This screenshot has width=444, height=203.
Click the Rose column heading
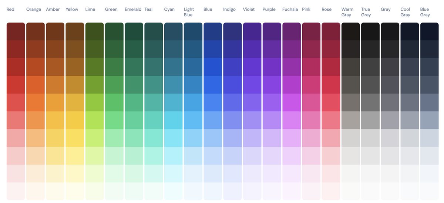click(327, 9)
